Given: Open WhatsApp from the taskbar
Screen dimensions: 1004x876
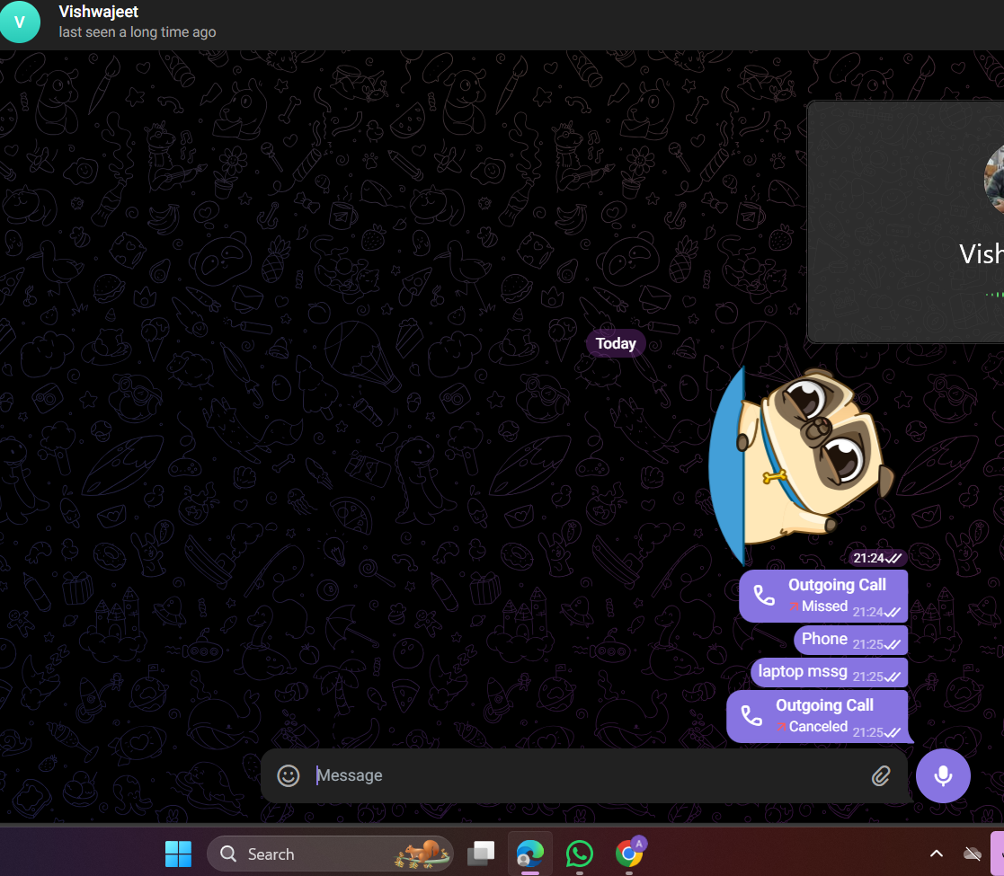Looking at the screenshot, I should 580,854.
